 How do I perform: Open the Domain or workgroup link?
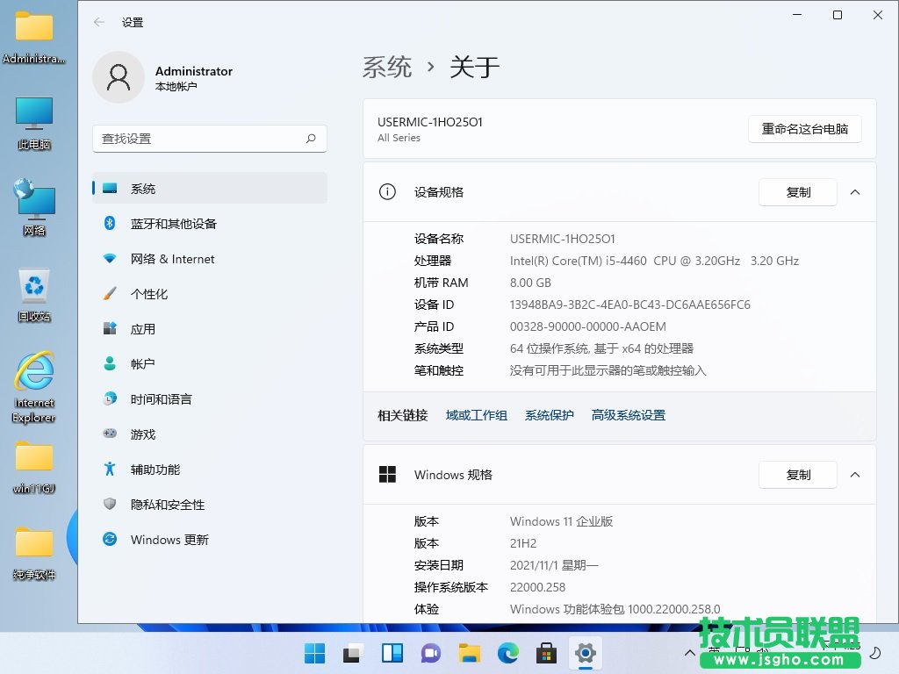coord(476,415)
